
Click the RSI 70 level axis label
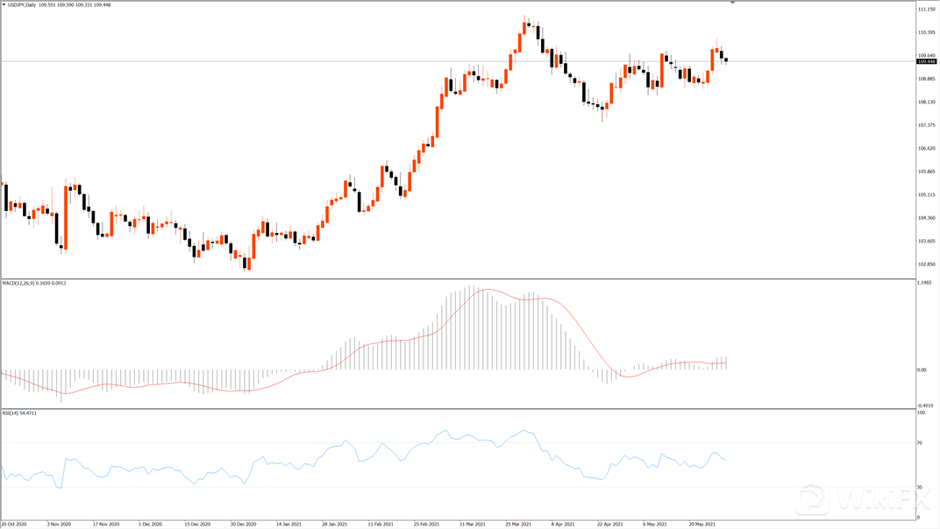point(921,443)
